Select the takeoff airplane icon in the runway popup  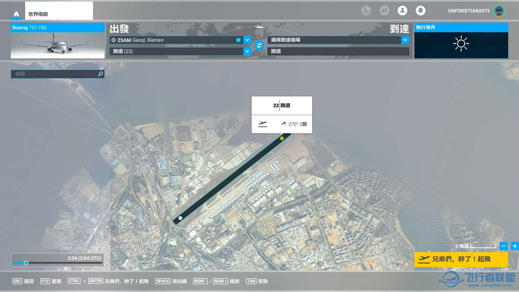tap(262, 124)
